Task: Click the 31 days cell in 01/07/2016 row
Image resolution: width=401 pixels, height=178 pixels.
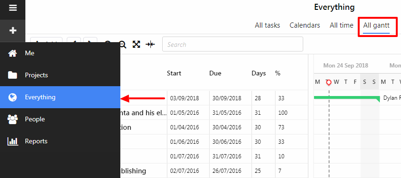Action: point(258,156)
